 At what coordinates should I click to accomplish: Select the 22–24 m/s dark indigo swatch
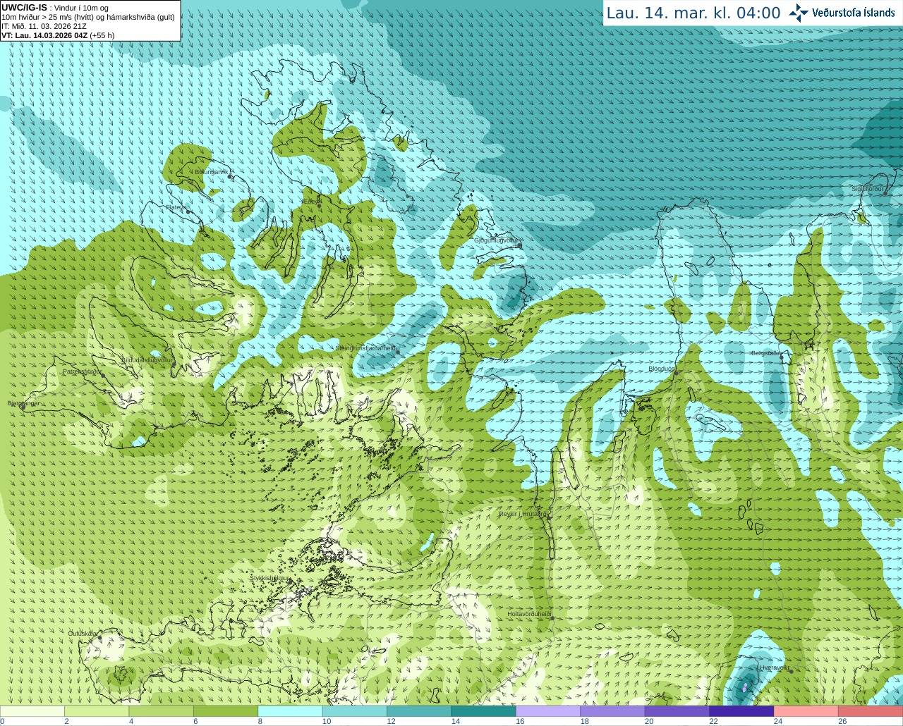point(741,711)
